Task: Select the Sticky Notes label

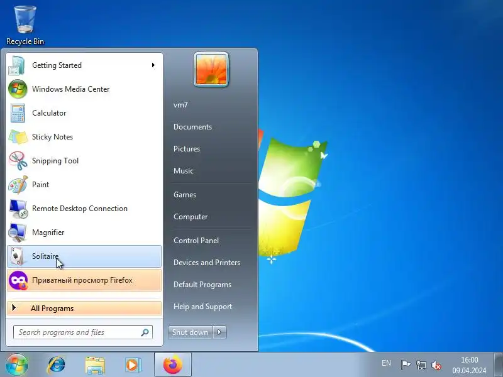Action: click(52, 137)
